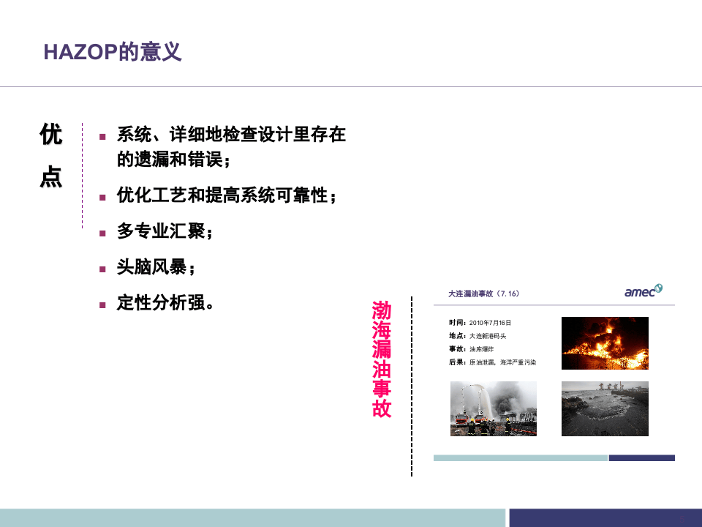Click the firefighters and fire trucks photo
702x527 pixels.
click(494, 408)
